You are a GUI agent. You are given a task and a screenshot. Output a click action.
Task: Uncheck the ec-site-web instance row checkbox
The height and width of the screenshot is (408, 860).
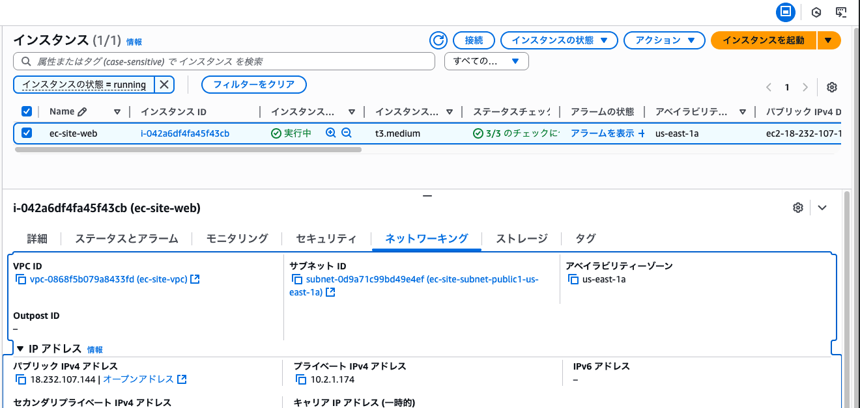click(27, 132)
